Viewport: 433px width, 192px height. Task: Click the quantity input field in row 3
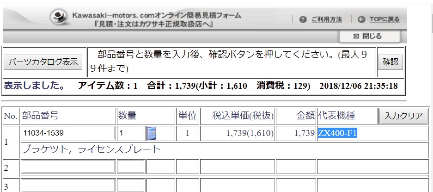pos(131,186)
